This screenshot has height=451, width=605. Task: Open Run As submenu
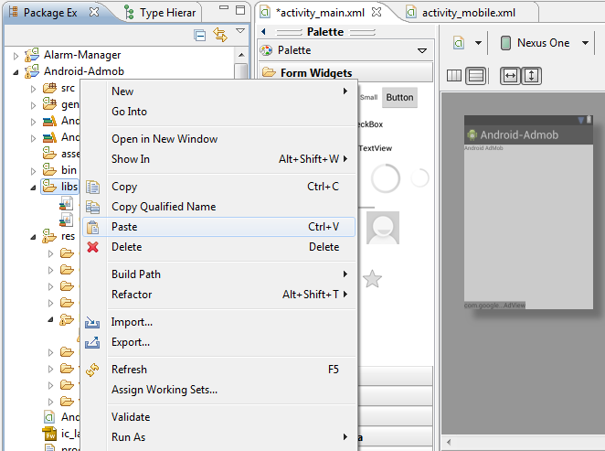(218, 437)
